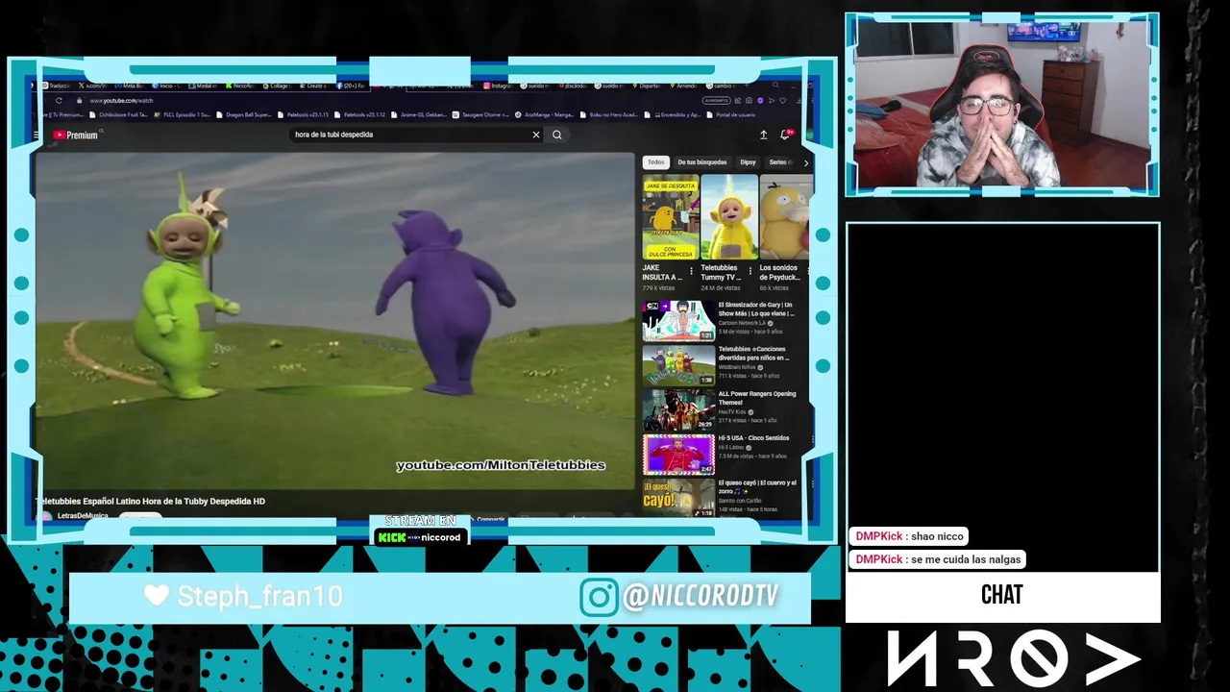Reload the page with browser refresh icon
The width and height of the screenshot is (1230, 692).
click(x=59, y=100)
